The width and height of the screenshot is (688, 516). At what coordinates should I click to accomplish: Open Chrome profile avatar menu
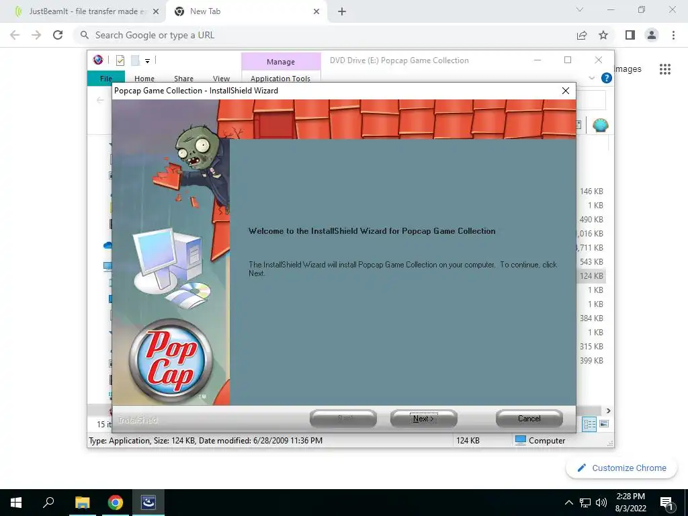point(652,35)
